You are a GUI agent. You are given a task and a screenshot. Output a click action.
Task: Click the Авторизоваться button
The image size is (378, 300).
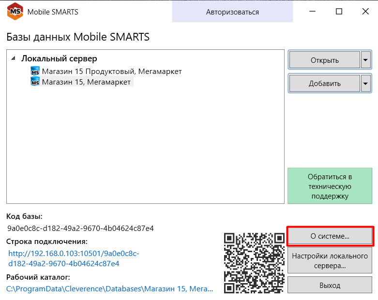232,12
